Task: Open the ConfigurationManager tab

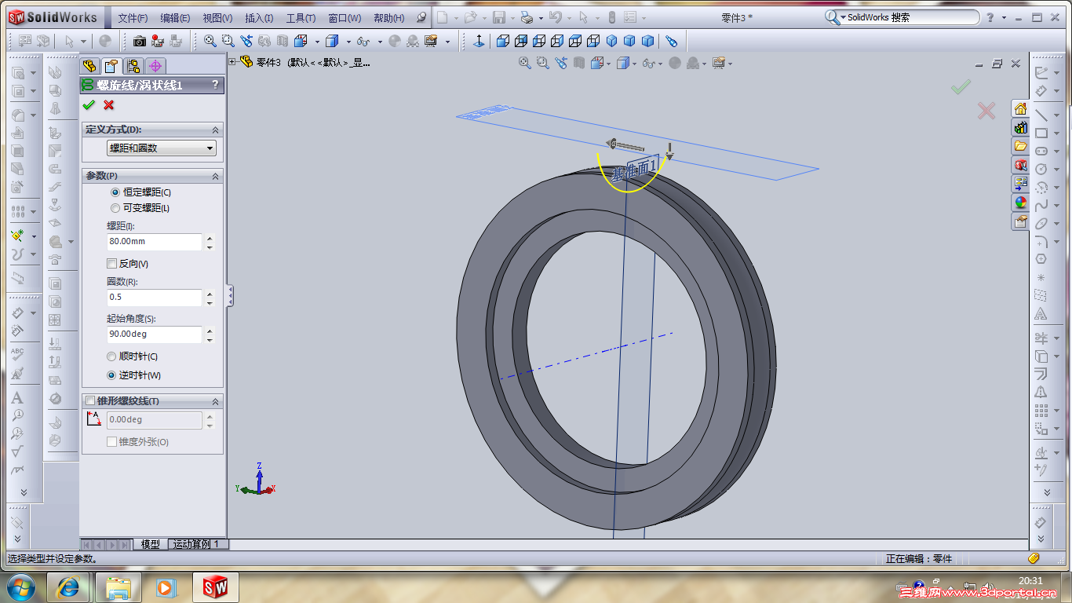Action: click(x=133, y=66)
